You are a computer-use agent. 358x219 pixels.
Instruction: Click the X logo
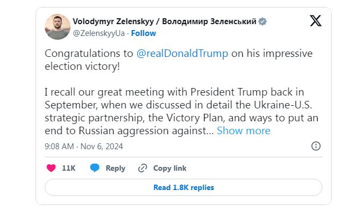click(316, 21)
